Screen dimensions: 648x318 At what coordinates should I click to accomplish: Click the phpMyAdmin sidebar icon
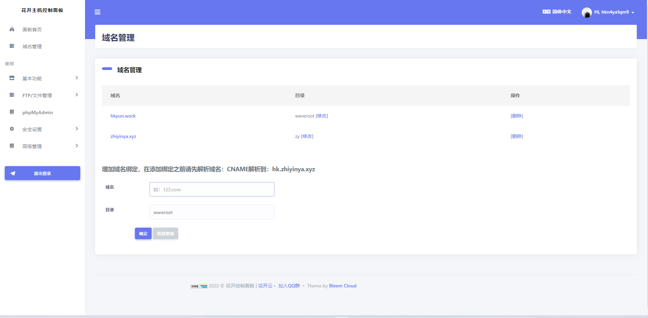point(12,112)
